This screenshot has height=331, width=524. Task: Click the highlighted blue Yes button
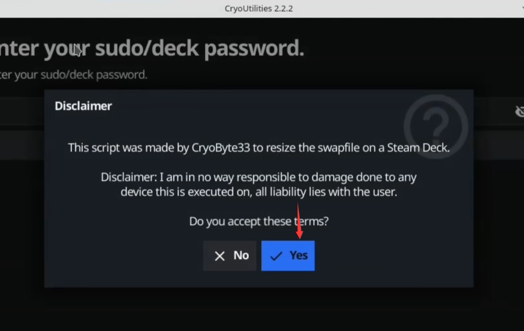pyautogui.click(x=288, y=256)
